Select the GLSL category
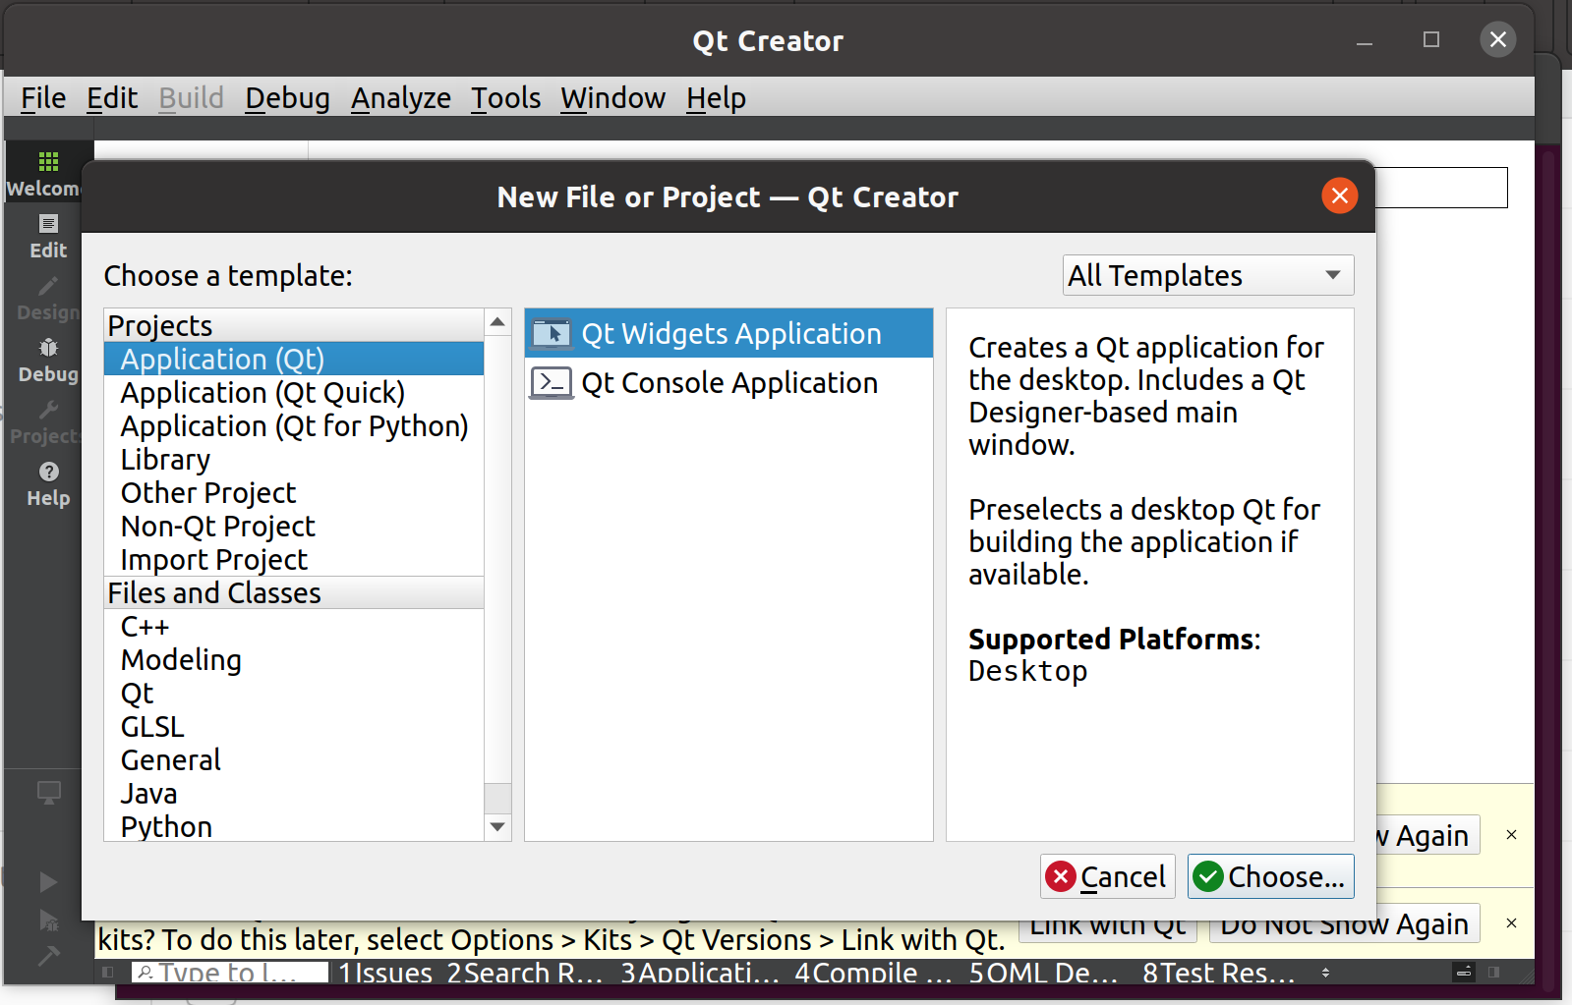 pyautogui.click(x=294, y=726)
